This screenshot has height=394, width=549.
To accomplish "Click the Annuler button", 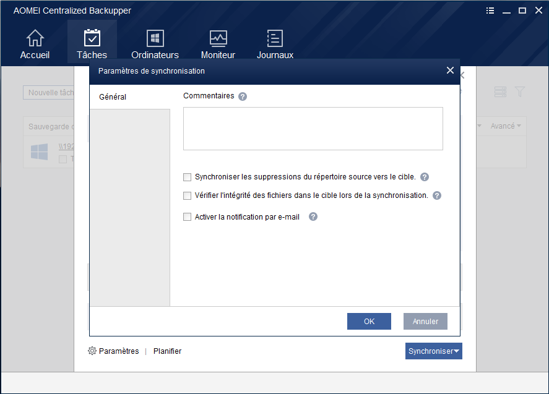I will point(425,321).
